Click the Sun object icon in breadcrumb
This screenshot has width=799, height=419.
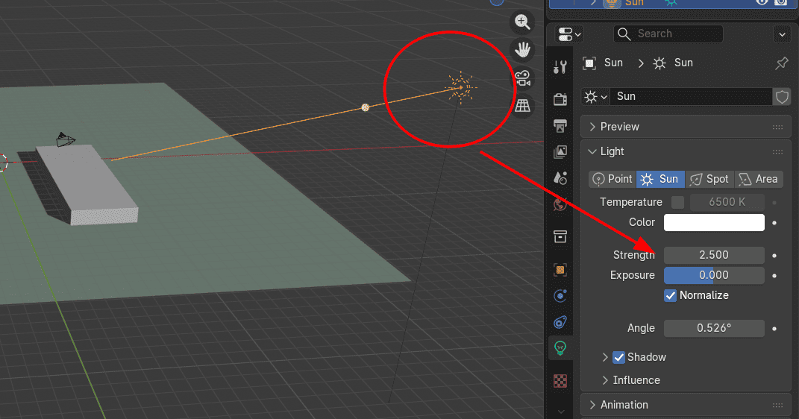pyautogui.click(x=589, y=63)
